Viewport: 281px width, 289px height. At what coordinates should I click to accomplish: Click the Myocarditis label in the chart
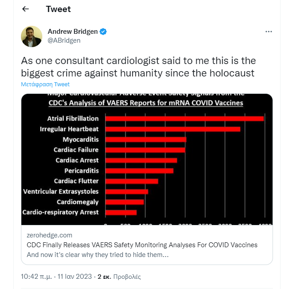click(81, 139)
